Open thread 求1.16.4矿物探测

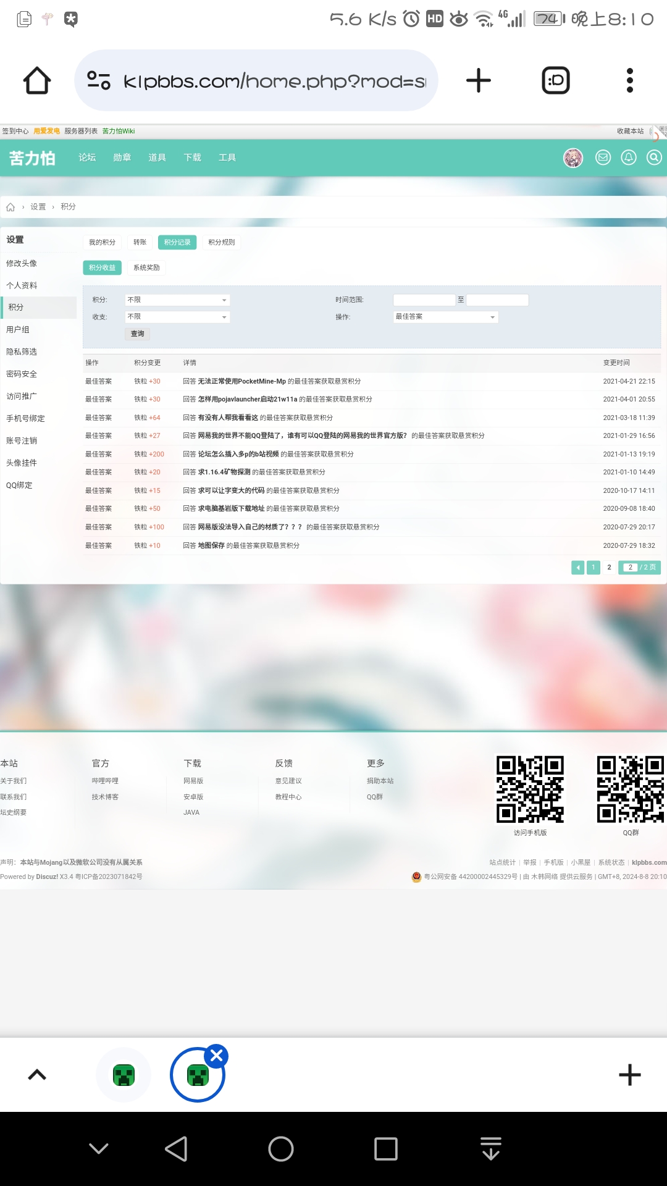pyautogui.click(x=224, y=472)
